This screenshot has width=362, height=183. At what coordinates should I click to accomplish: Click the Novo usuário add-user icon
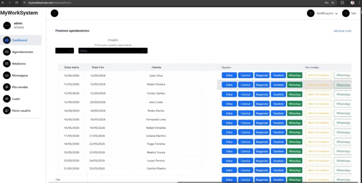pyautogui.click(x=7, y=111)
